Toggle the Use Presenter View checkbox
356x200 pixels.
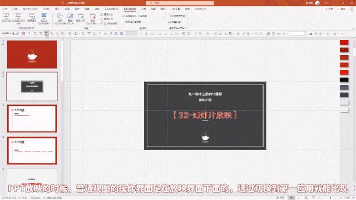click(131, 22)
